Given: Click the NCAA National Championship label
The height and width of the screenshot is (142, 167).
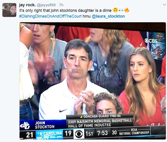Looking at the screenshot, I should tap(134, 131).
